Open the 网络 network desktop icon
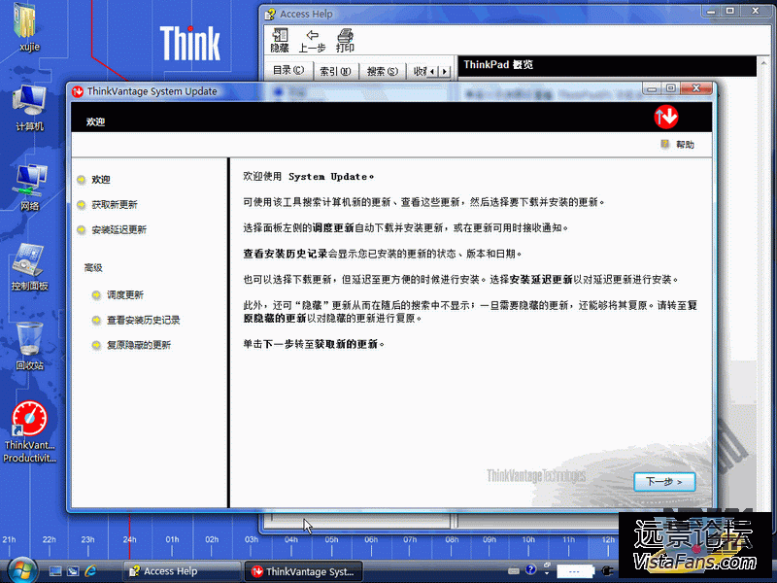The height and width of the screenshot is (583, 777). [x=29, y=180]
